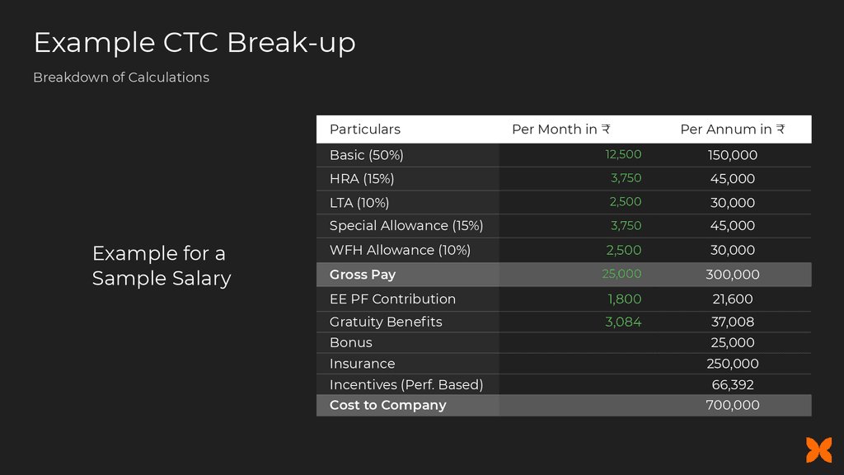Click the "Per Annum in ₹" header
Screen dimensions: 844x475
click(x=732, y=129)
